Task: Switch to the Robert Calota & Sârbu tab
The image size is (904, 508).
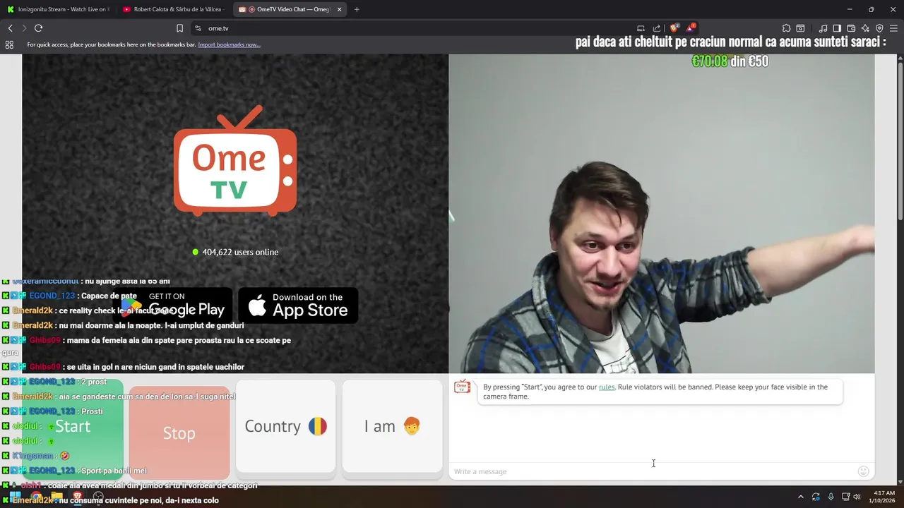Action: [173, 9]
